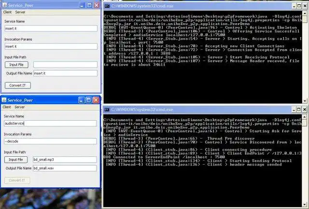Click cmd icon in upper cmd.exe title bar
The image size is (309, 209).
(x=107, y=6)
